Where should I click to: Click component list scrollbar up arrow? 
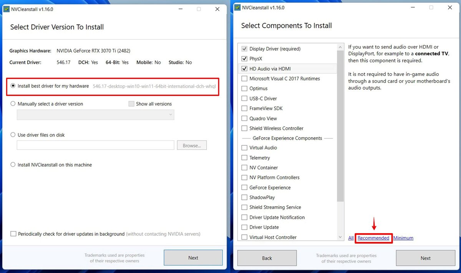click(340, 47)
